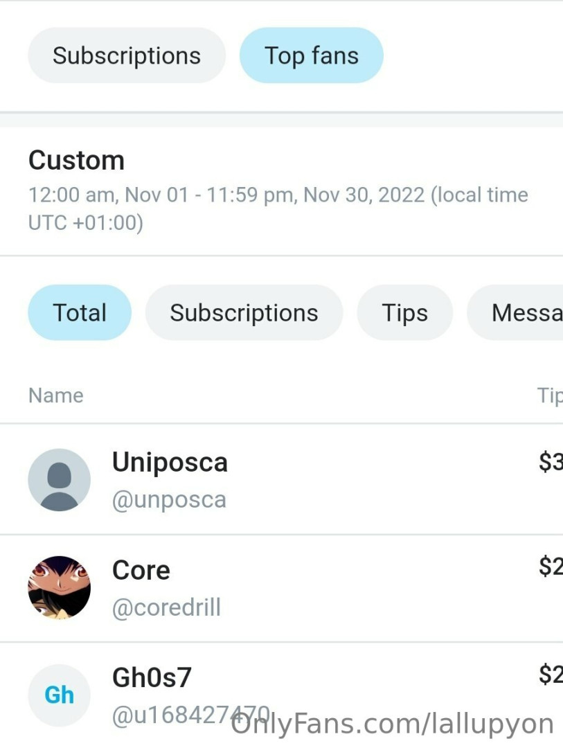Click the Gh initials avatar
Image resolution: width=563 pixels, height=748 pixels.
[59, 695]
